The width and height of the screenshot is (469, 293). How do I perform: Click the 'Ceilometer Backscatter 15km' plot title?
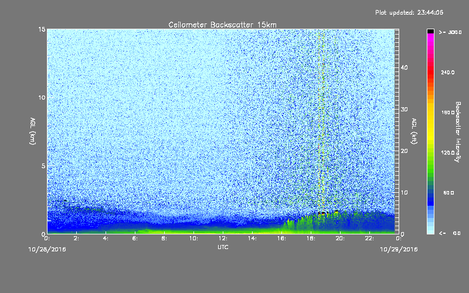(x=222, y=25)
